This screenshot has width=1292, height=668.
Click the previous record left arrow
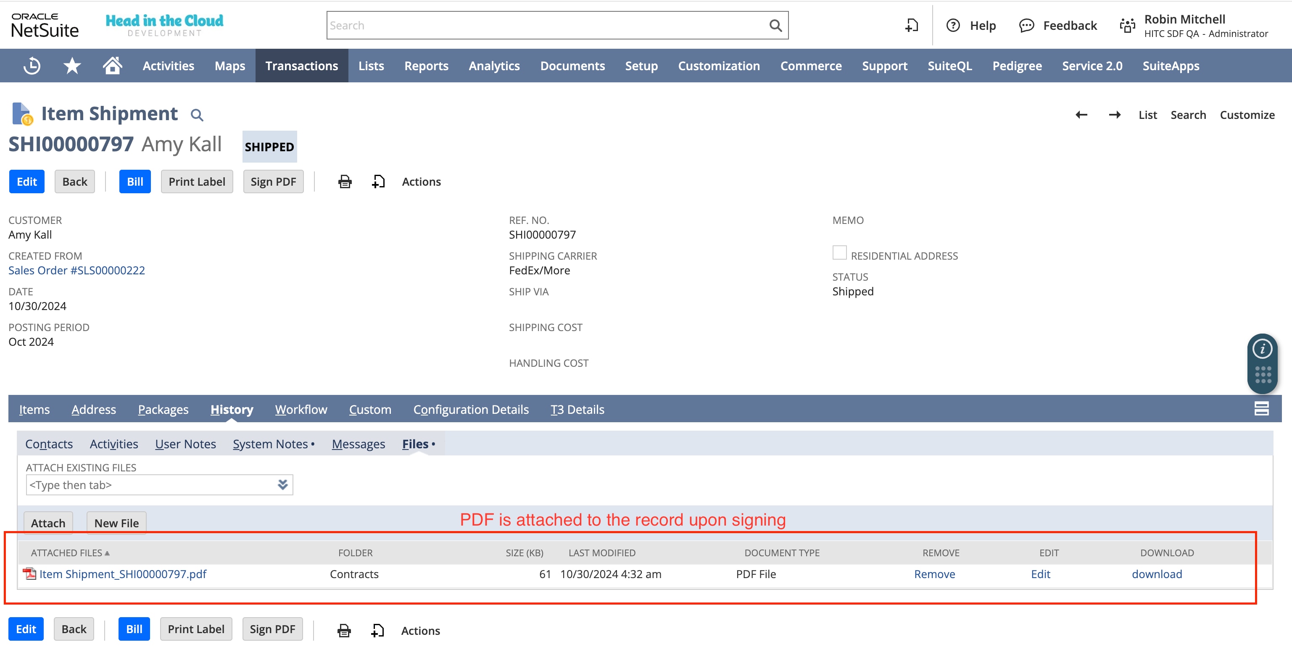tap(1081, 115)
